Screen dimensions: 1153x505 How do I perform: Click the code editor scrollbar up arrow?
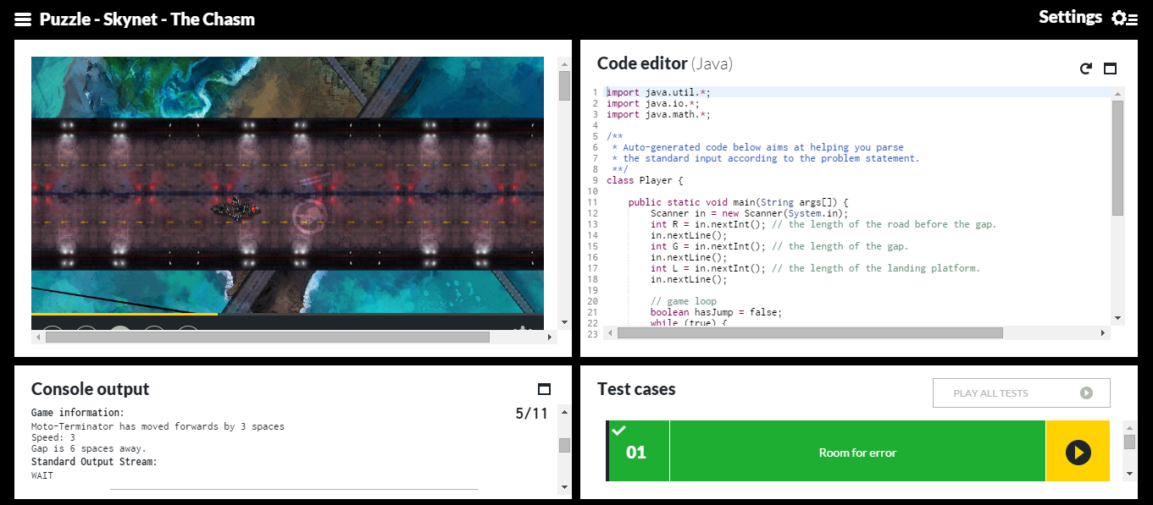(x=1117, y=92)
